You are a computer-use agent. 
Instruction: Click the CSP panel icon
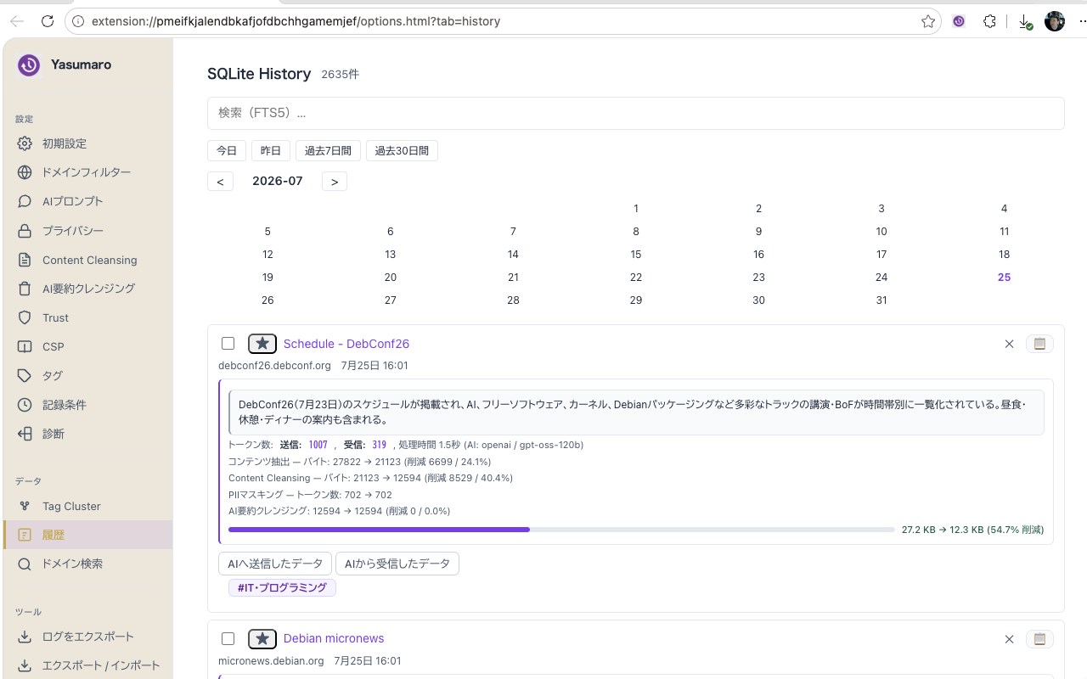point(25,346)
